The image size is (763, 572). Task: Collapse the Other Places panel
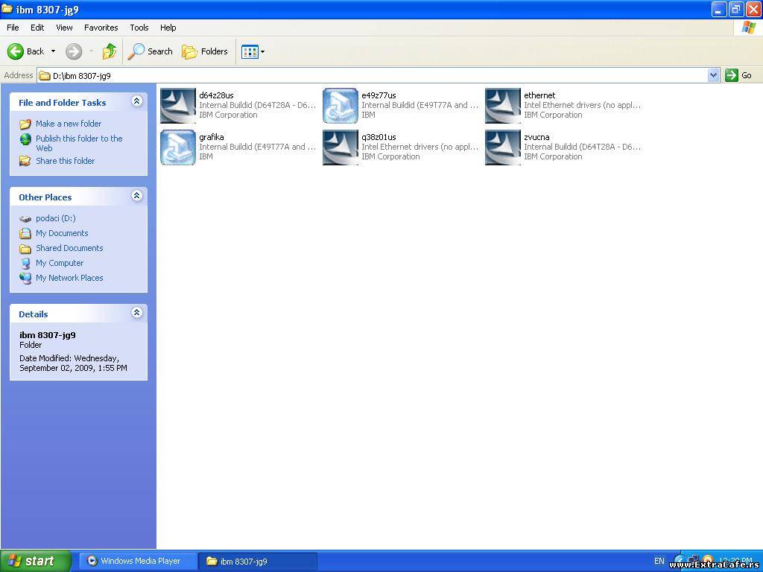[x=137, y=196]
